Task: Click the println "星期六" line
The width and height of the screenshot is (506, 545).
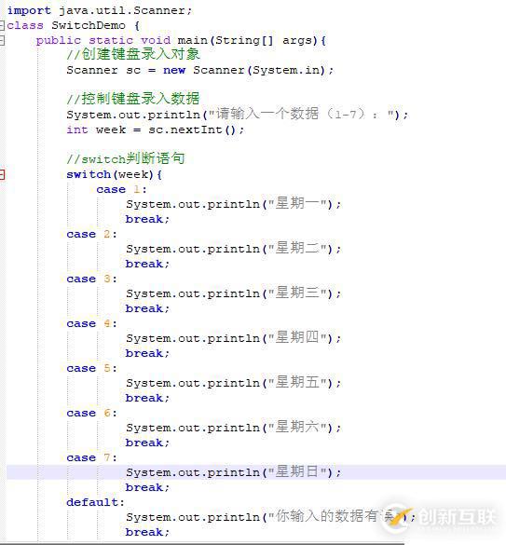Action: coord(234,428)
